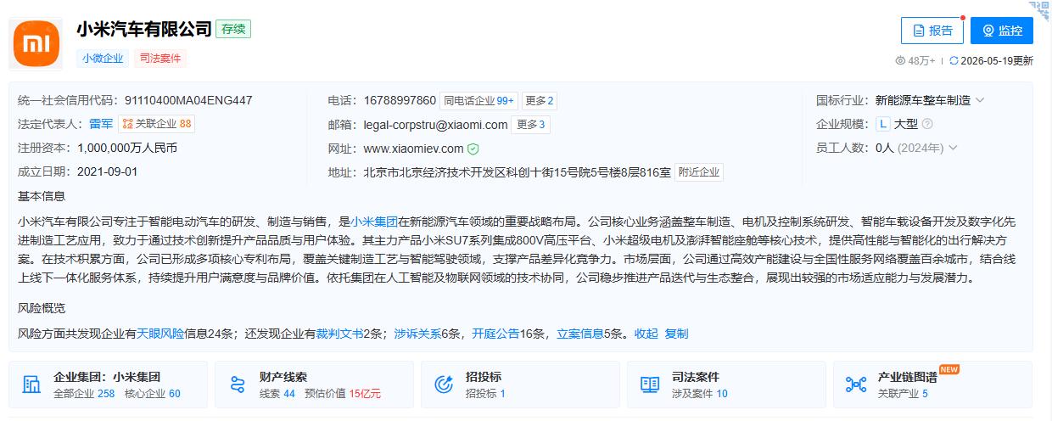Click the L large-scale icon
Viewport: 1052px width, 421px height.
883,124
